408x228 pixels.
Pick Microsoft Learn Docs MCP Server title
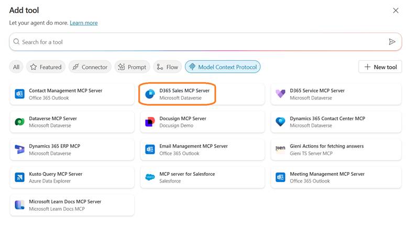[x=65, y=201]
